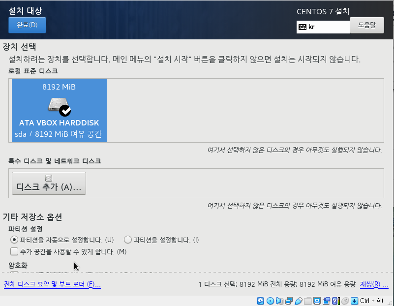Click the Add a disk (디스크 추가) button
This screenshot has height=306, width=394.
click(x=49, y=184)
